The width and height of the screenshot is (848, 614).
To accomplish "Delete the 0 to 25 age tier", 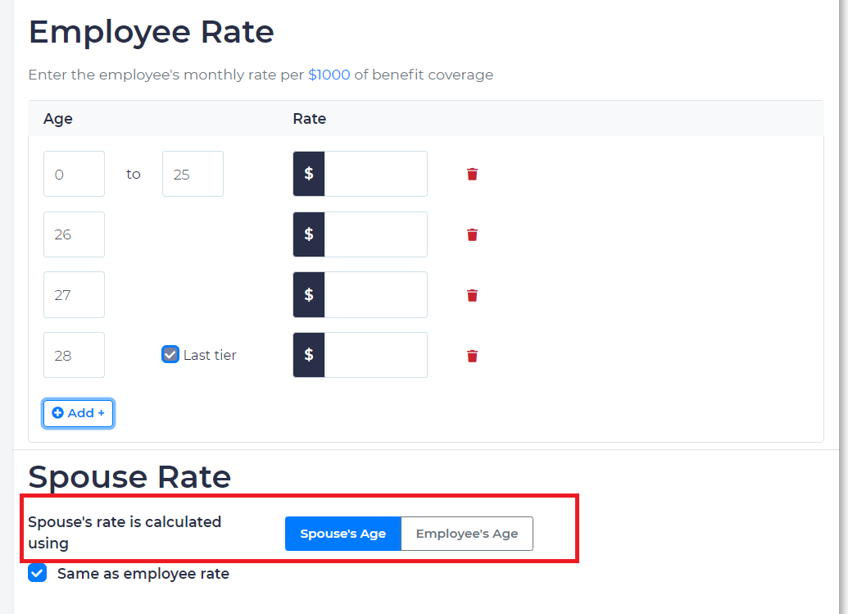I will pos(472,174).
